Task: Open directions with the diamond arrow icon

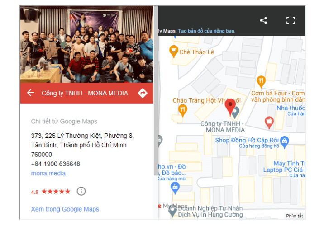Action: (143, 93)
